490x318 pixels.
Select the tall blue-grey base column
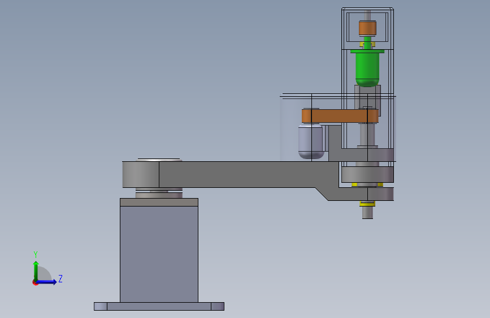point(159,254)
